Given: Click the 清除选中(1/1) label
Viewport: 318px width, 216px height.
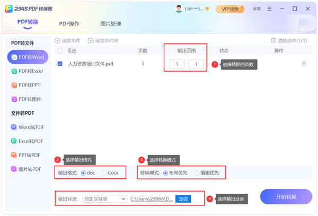Looking at the screenshot, I should tap(292, 41).
